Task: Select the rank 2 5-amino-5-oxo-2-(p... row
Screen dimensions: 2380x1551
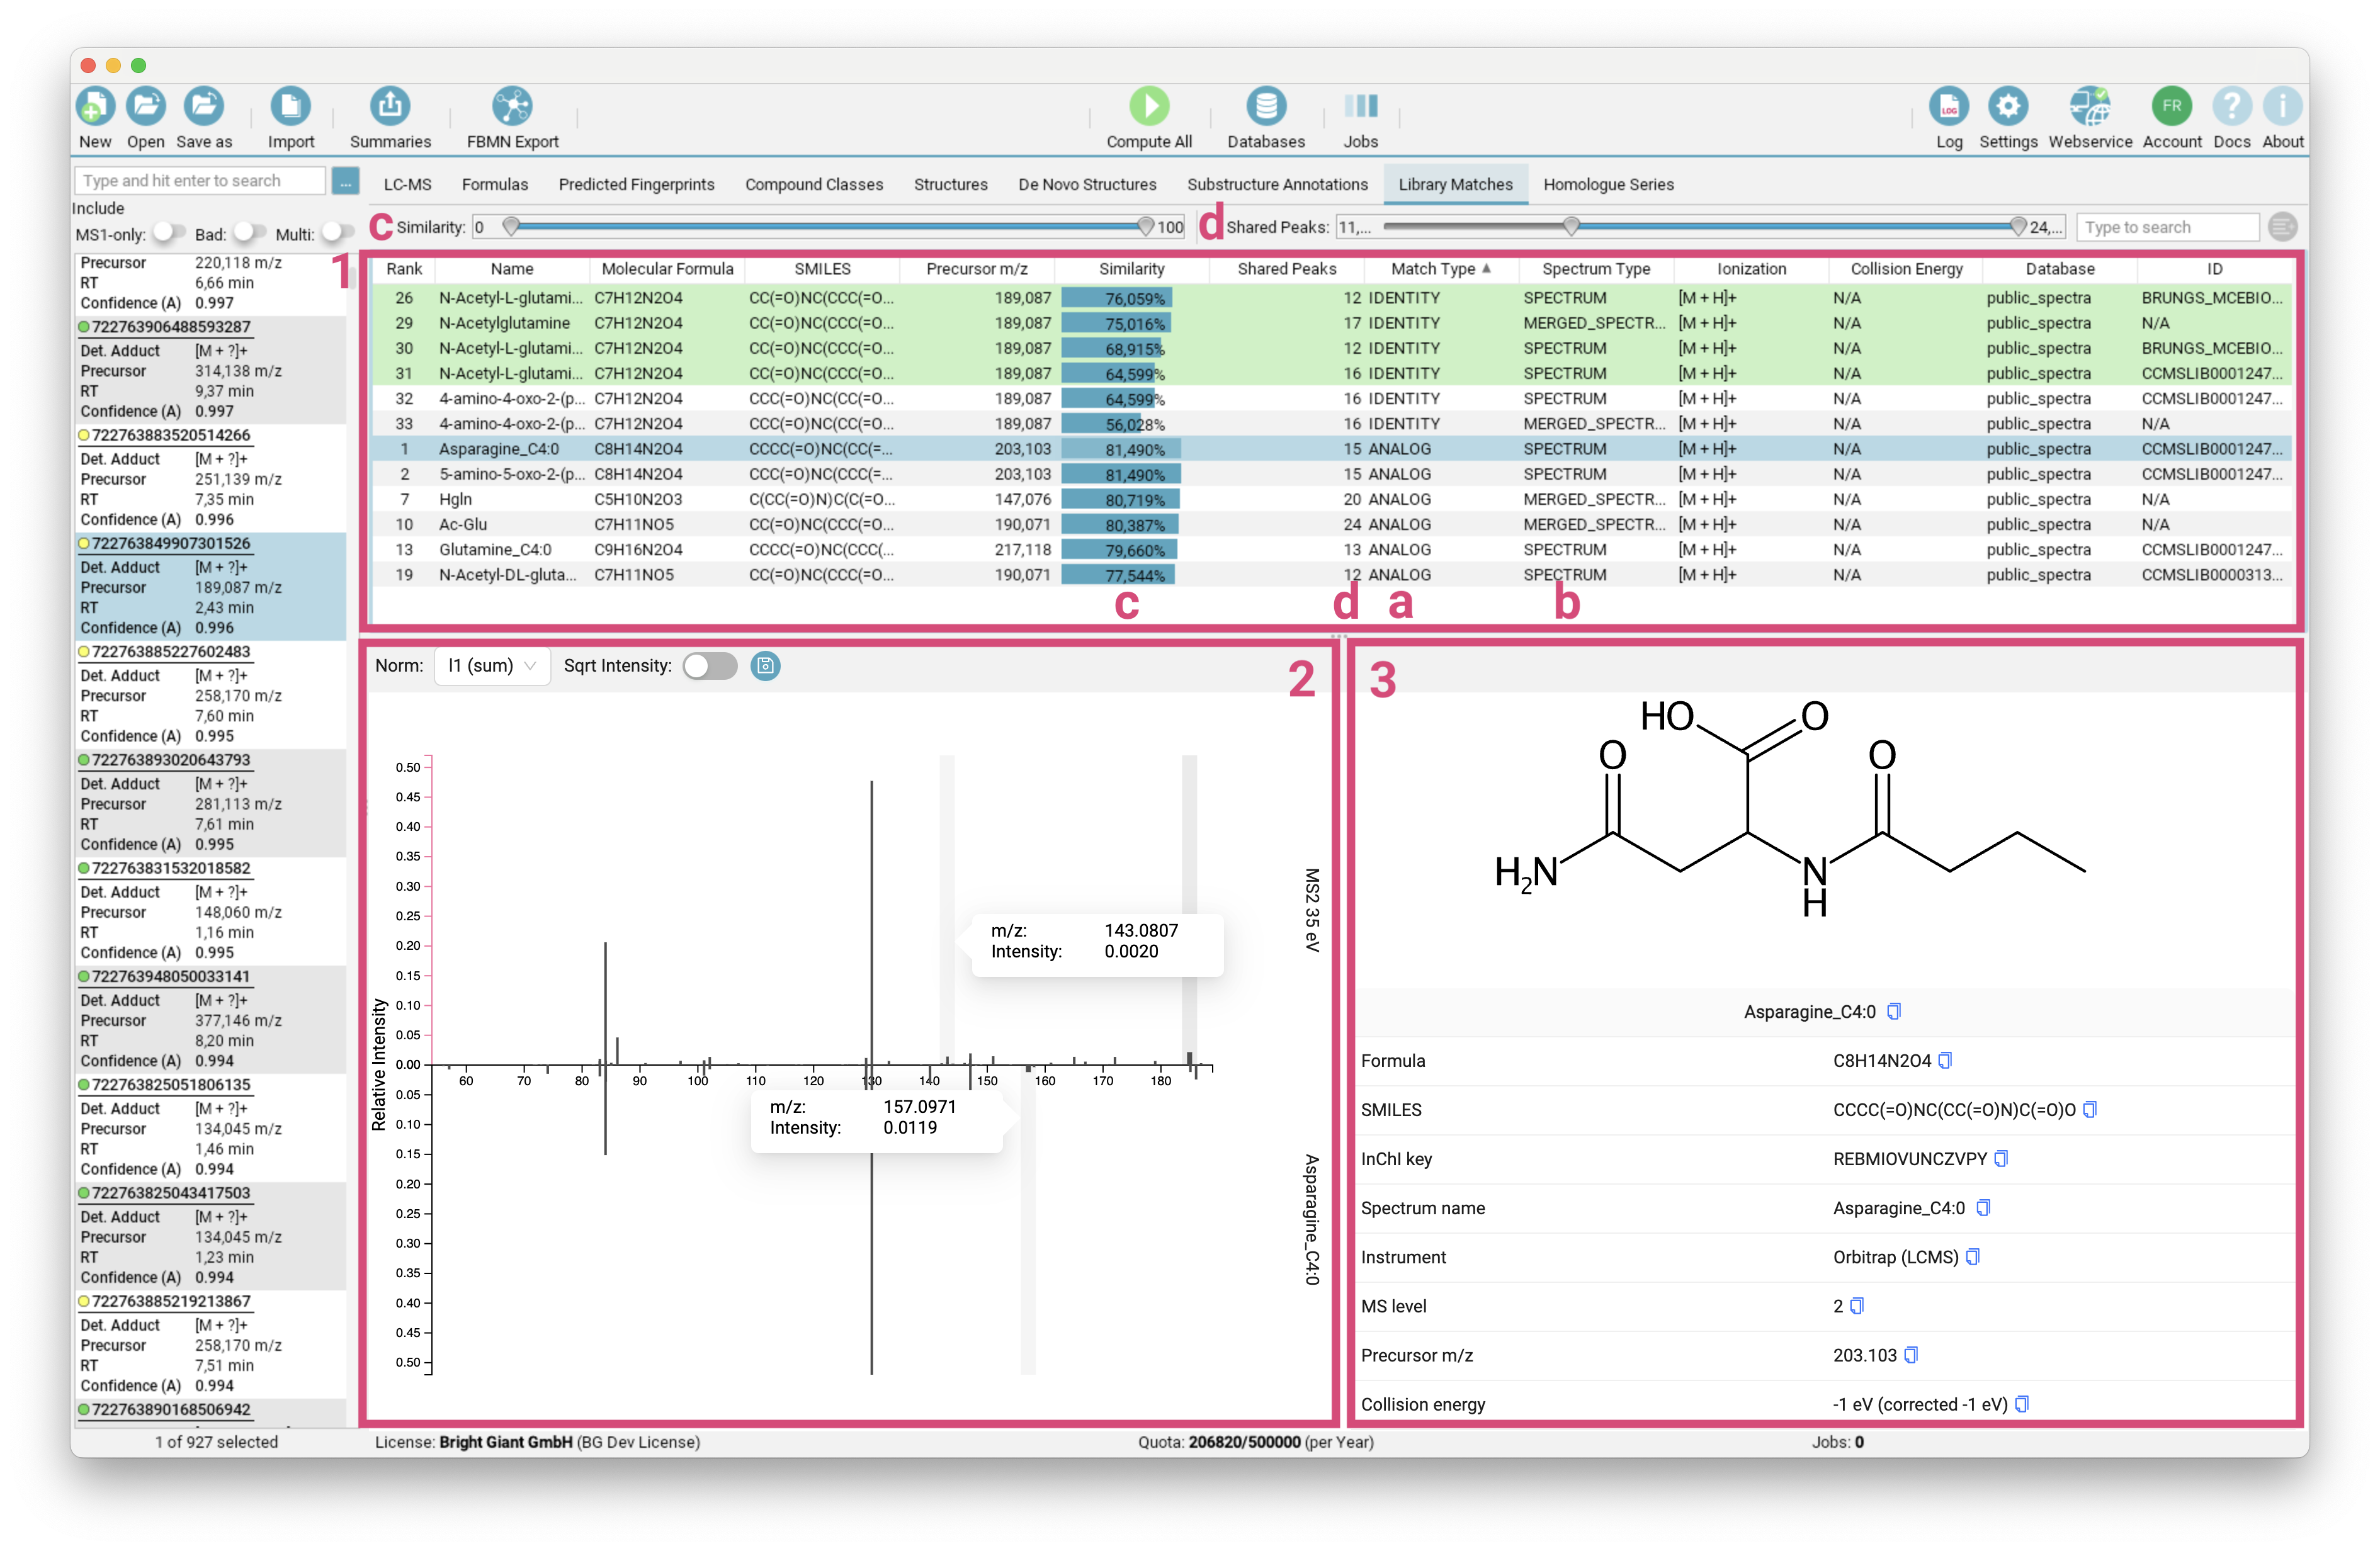Action: pyautogui.click(x=1331, y=474)
